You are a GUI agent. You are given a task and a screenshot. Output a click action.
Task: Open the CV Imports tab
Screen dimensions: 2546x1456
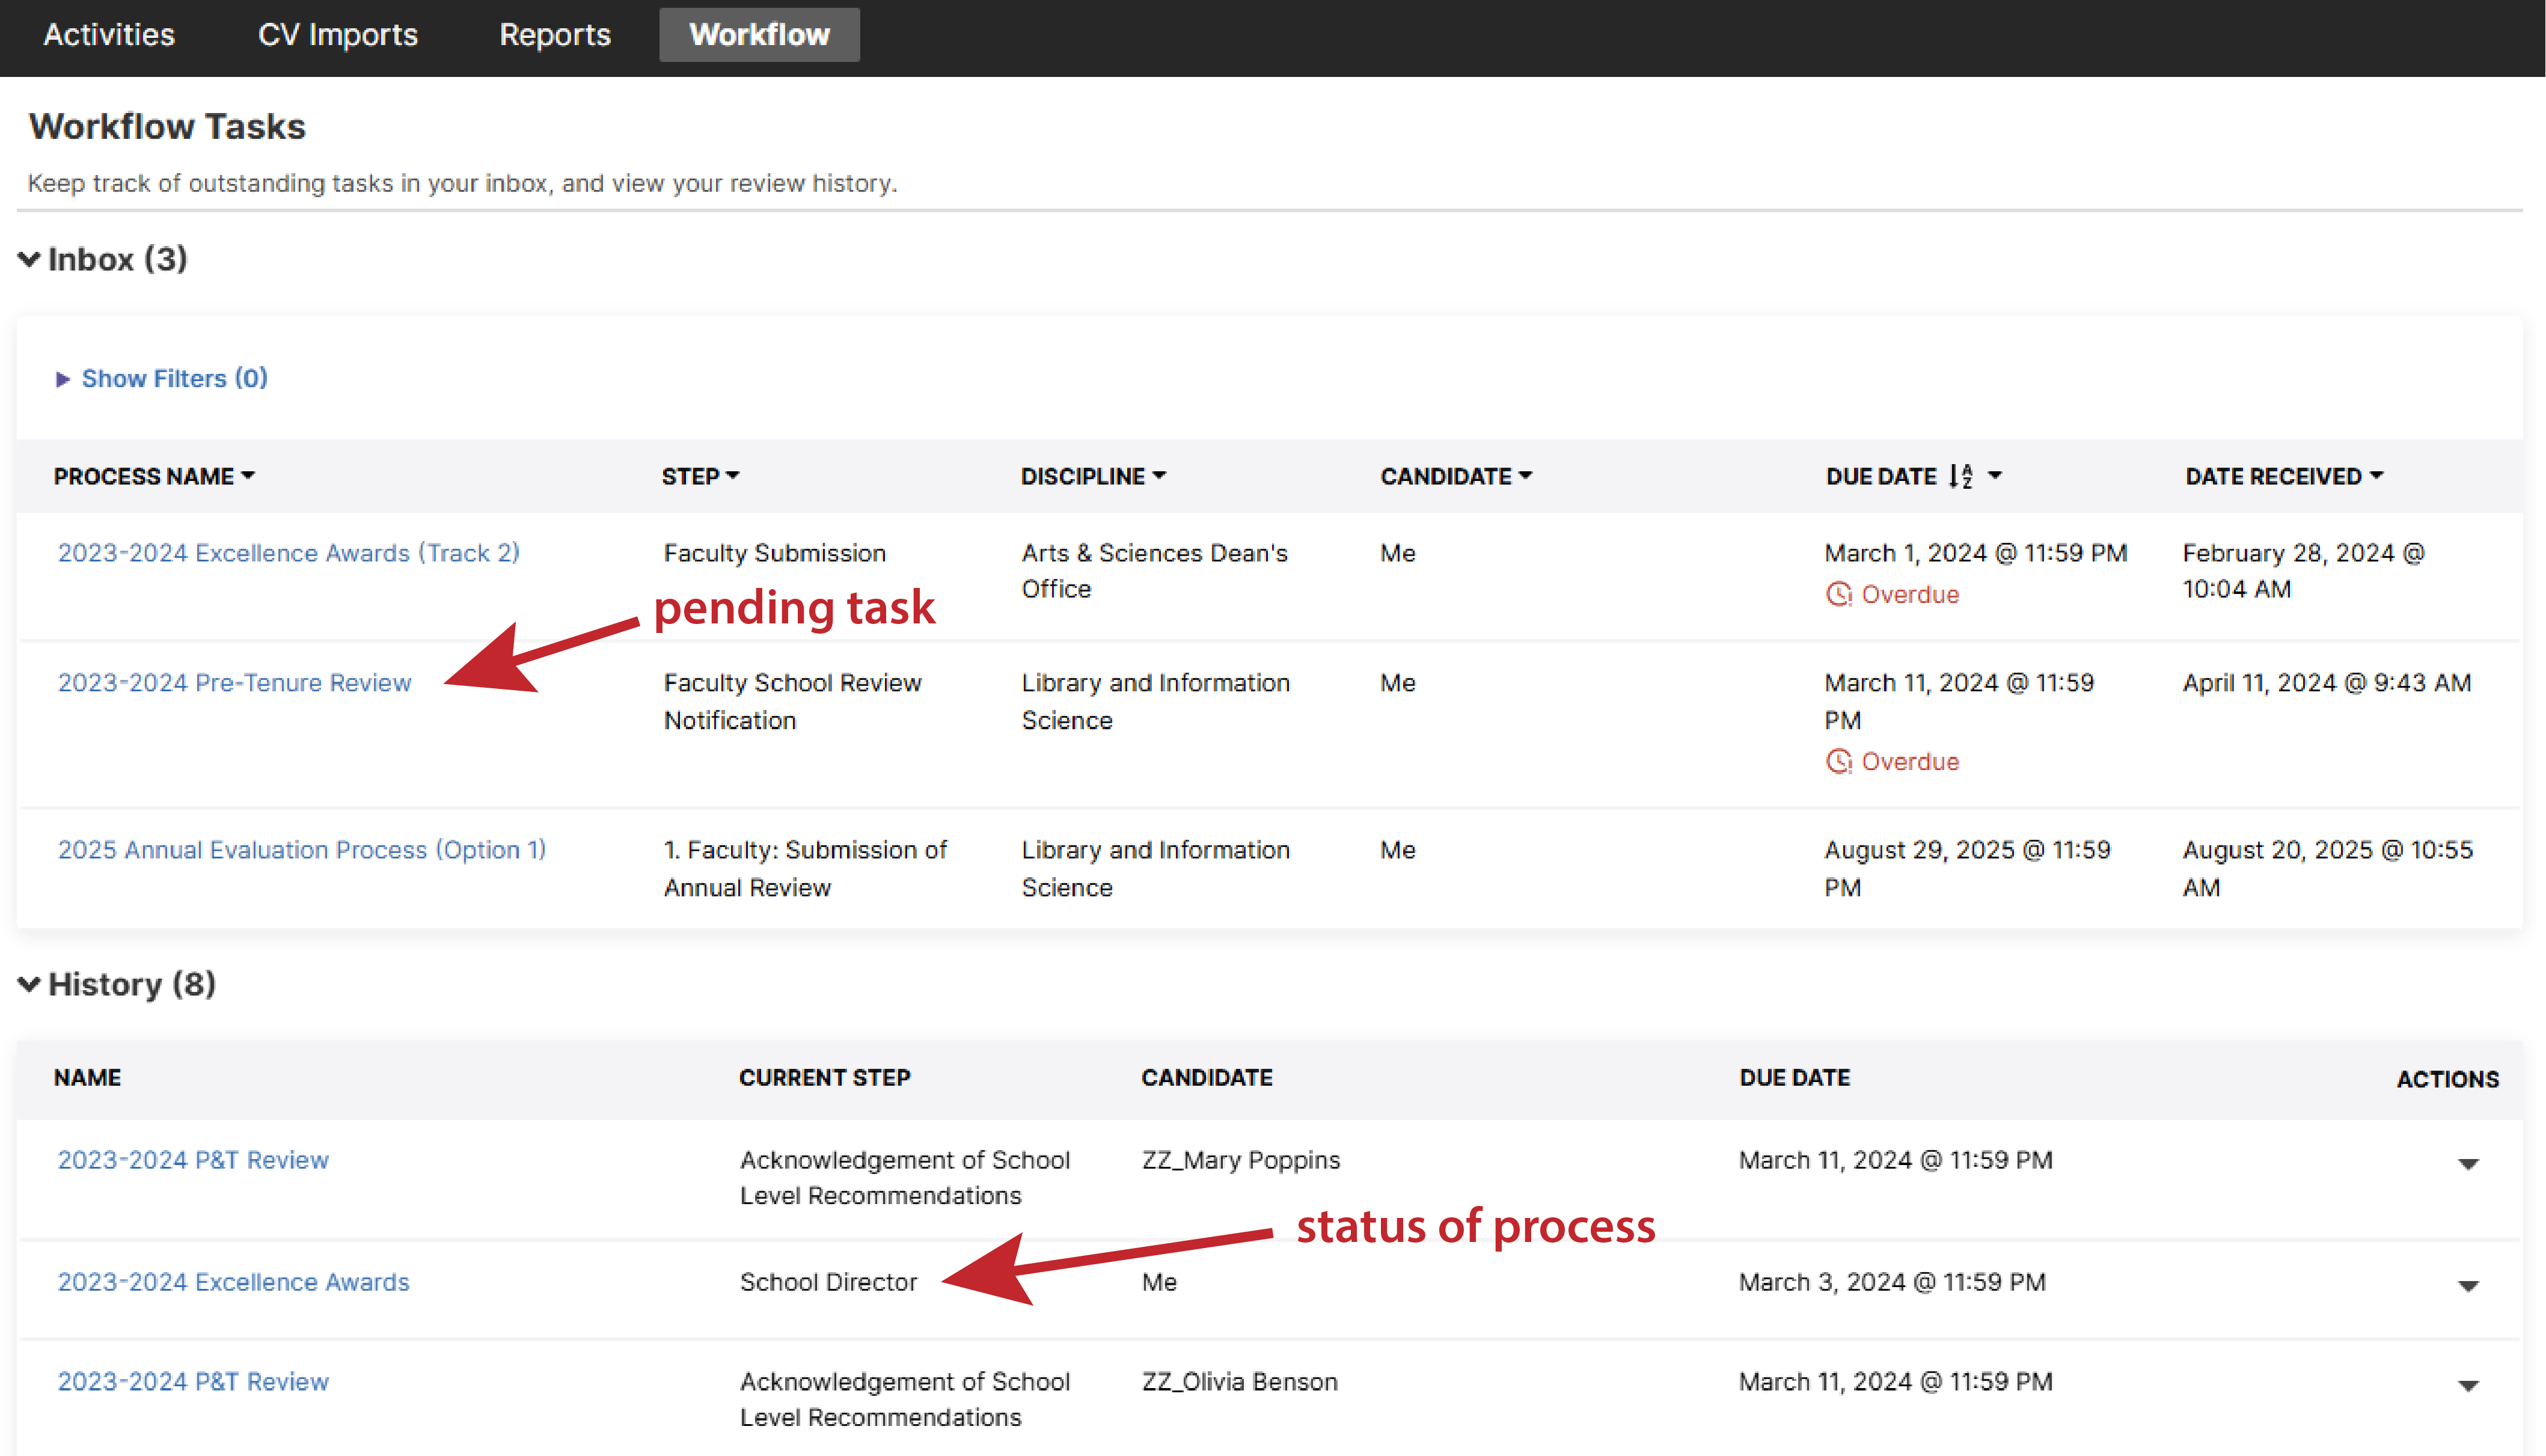pyautogui.click(x=338, y=35)
